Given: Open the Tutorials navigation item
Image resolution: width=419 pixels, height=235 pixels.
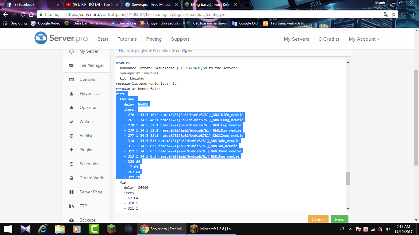Looking at the screenshot, I should pyautogui.click(x=127, y=39).
